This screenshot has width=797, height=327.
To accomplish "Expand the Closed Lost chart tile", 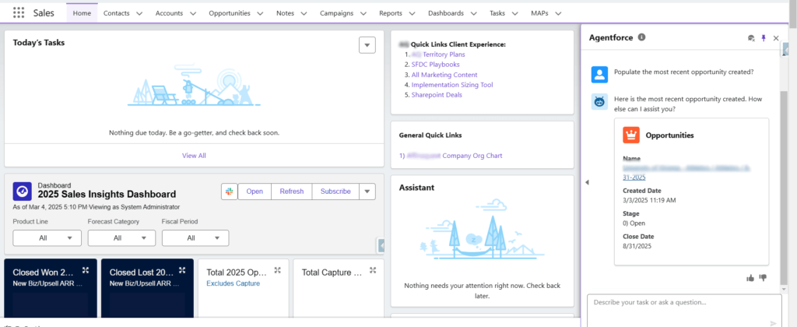I will [181, 270].
